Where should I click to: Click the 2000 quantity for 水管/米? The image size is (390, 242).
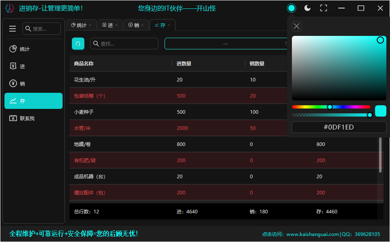pyautogui.click(x=182, y=128)
